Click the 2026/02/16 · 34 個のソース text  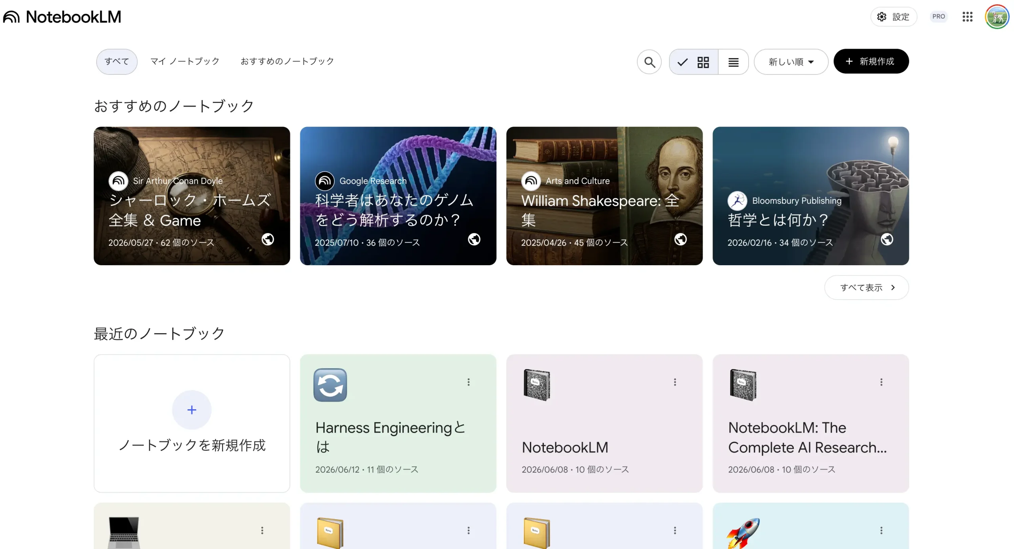[x=780, y=242]
